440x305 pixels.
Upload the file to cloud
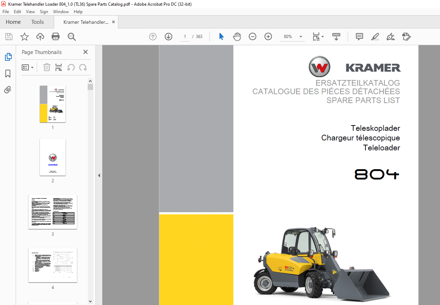40,37
